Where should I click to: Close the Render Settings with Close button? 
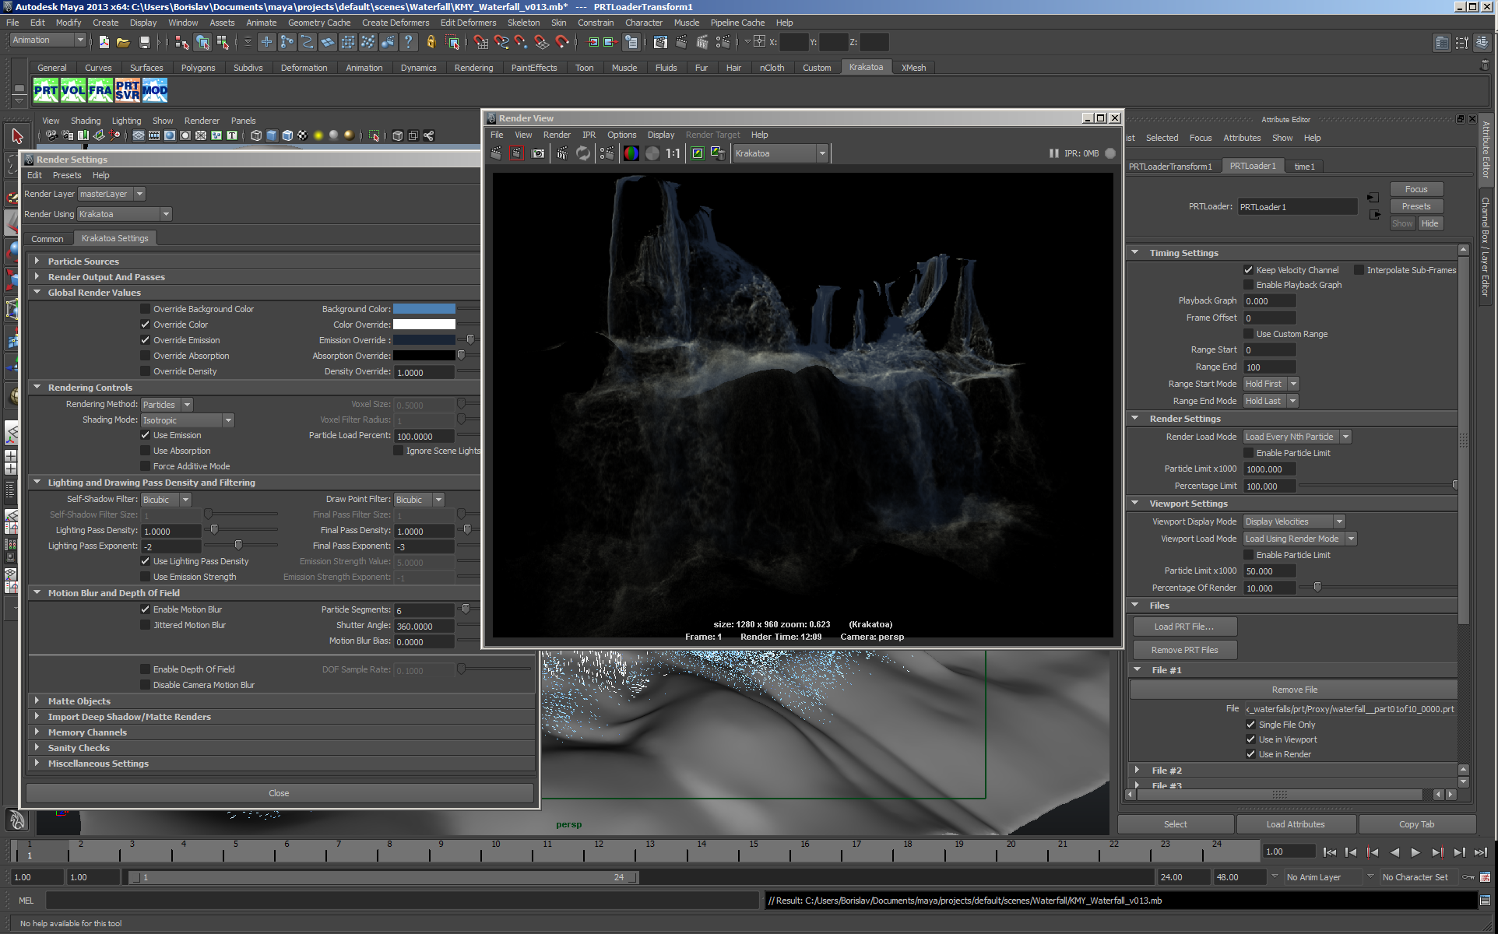tap(279, 793)
